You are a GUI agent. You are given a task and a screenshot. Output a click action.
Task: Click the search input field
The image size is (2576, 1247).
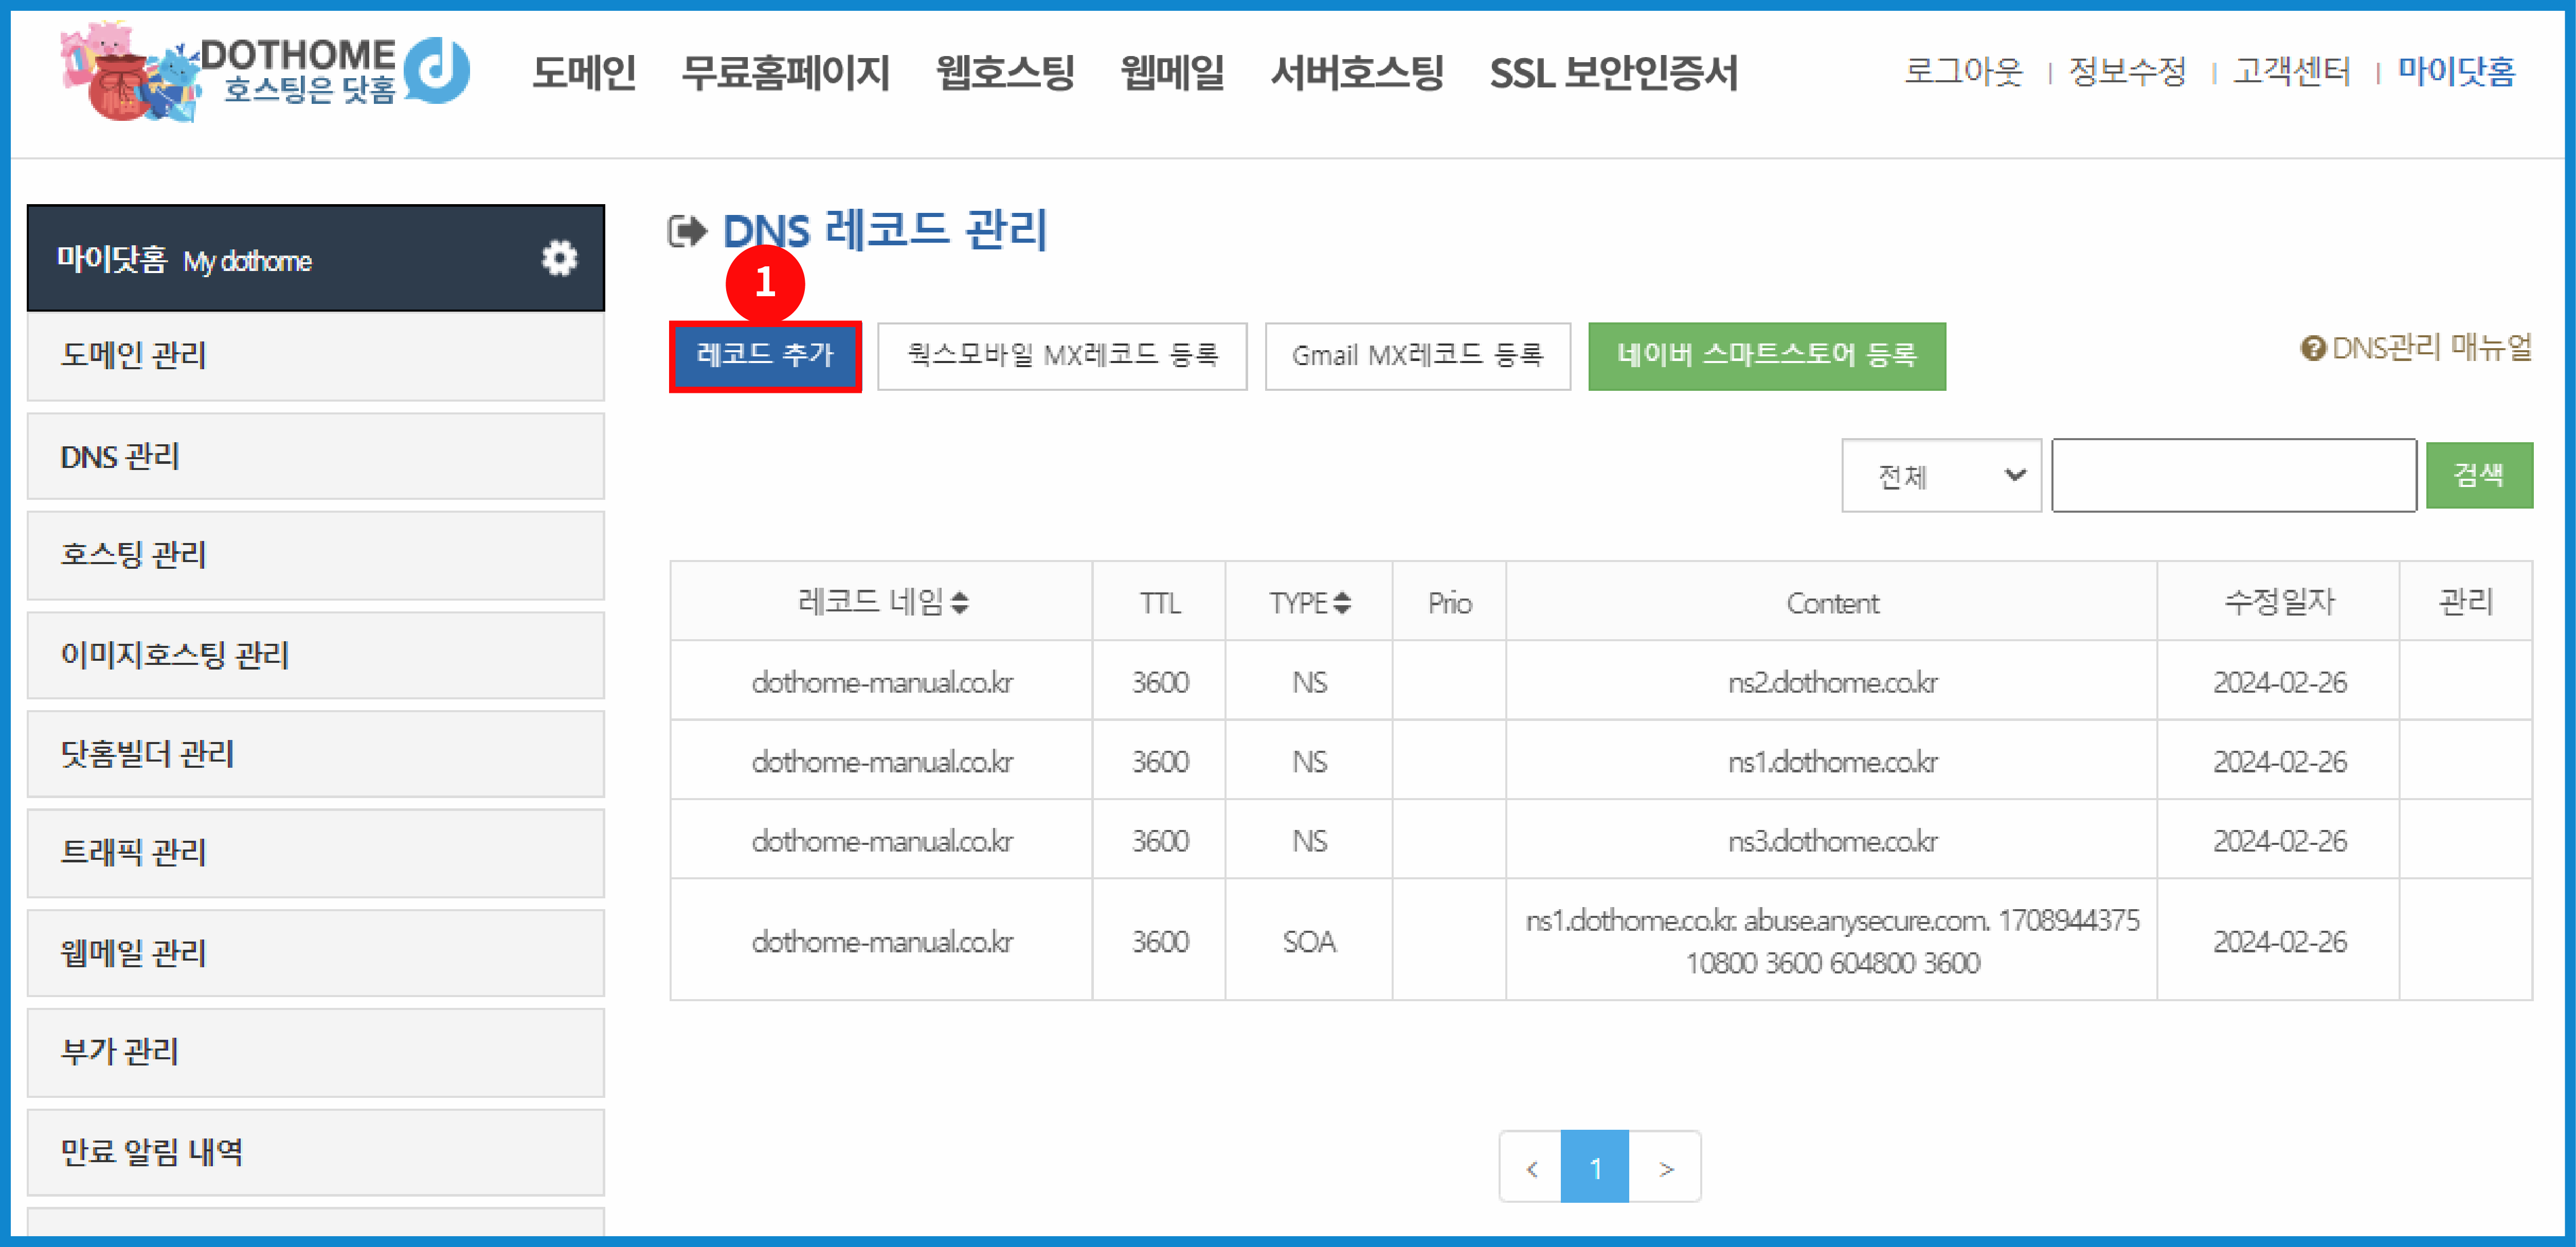tap(2235, 475)
